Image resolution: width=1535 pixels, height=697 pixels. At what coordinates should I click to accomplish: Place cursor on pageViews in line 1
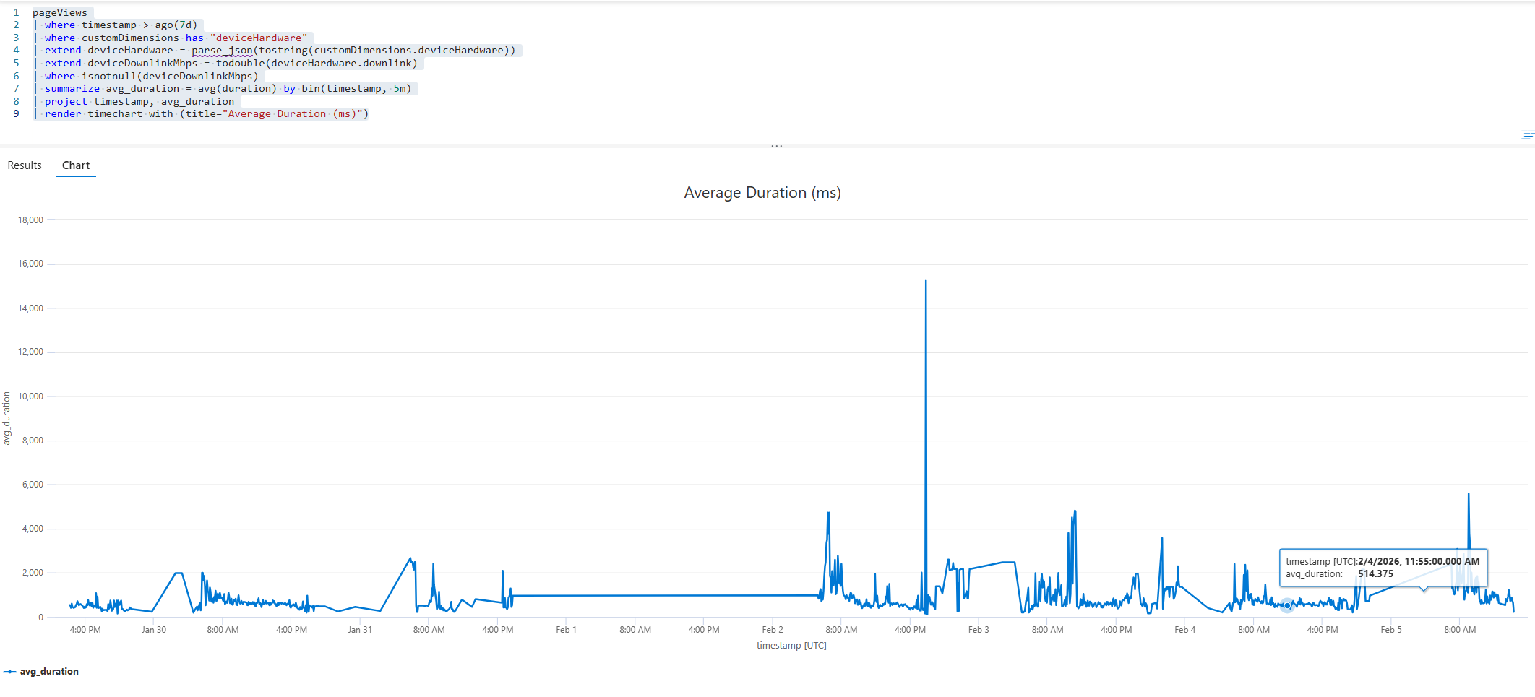pyautogui.click(x=59, y=12)
